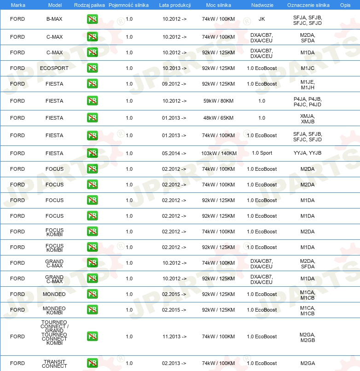This screenshot has height=371, width=360.
Task: Select the TOURNEO CONNECT / GRAND TOURNEO CONNECT KOMBI cell
Action: [x=54, y=332]
